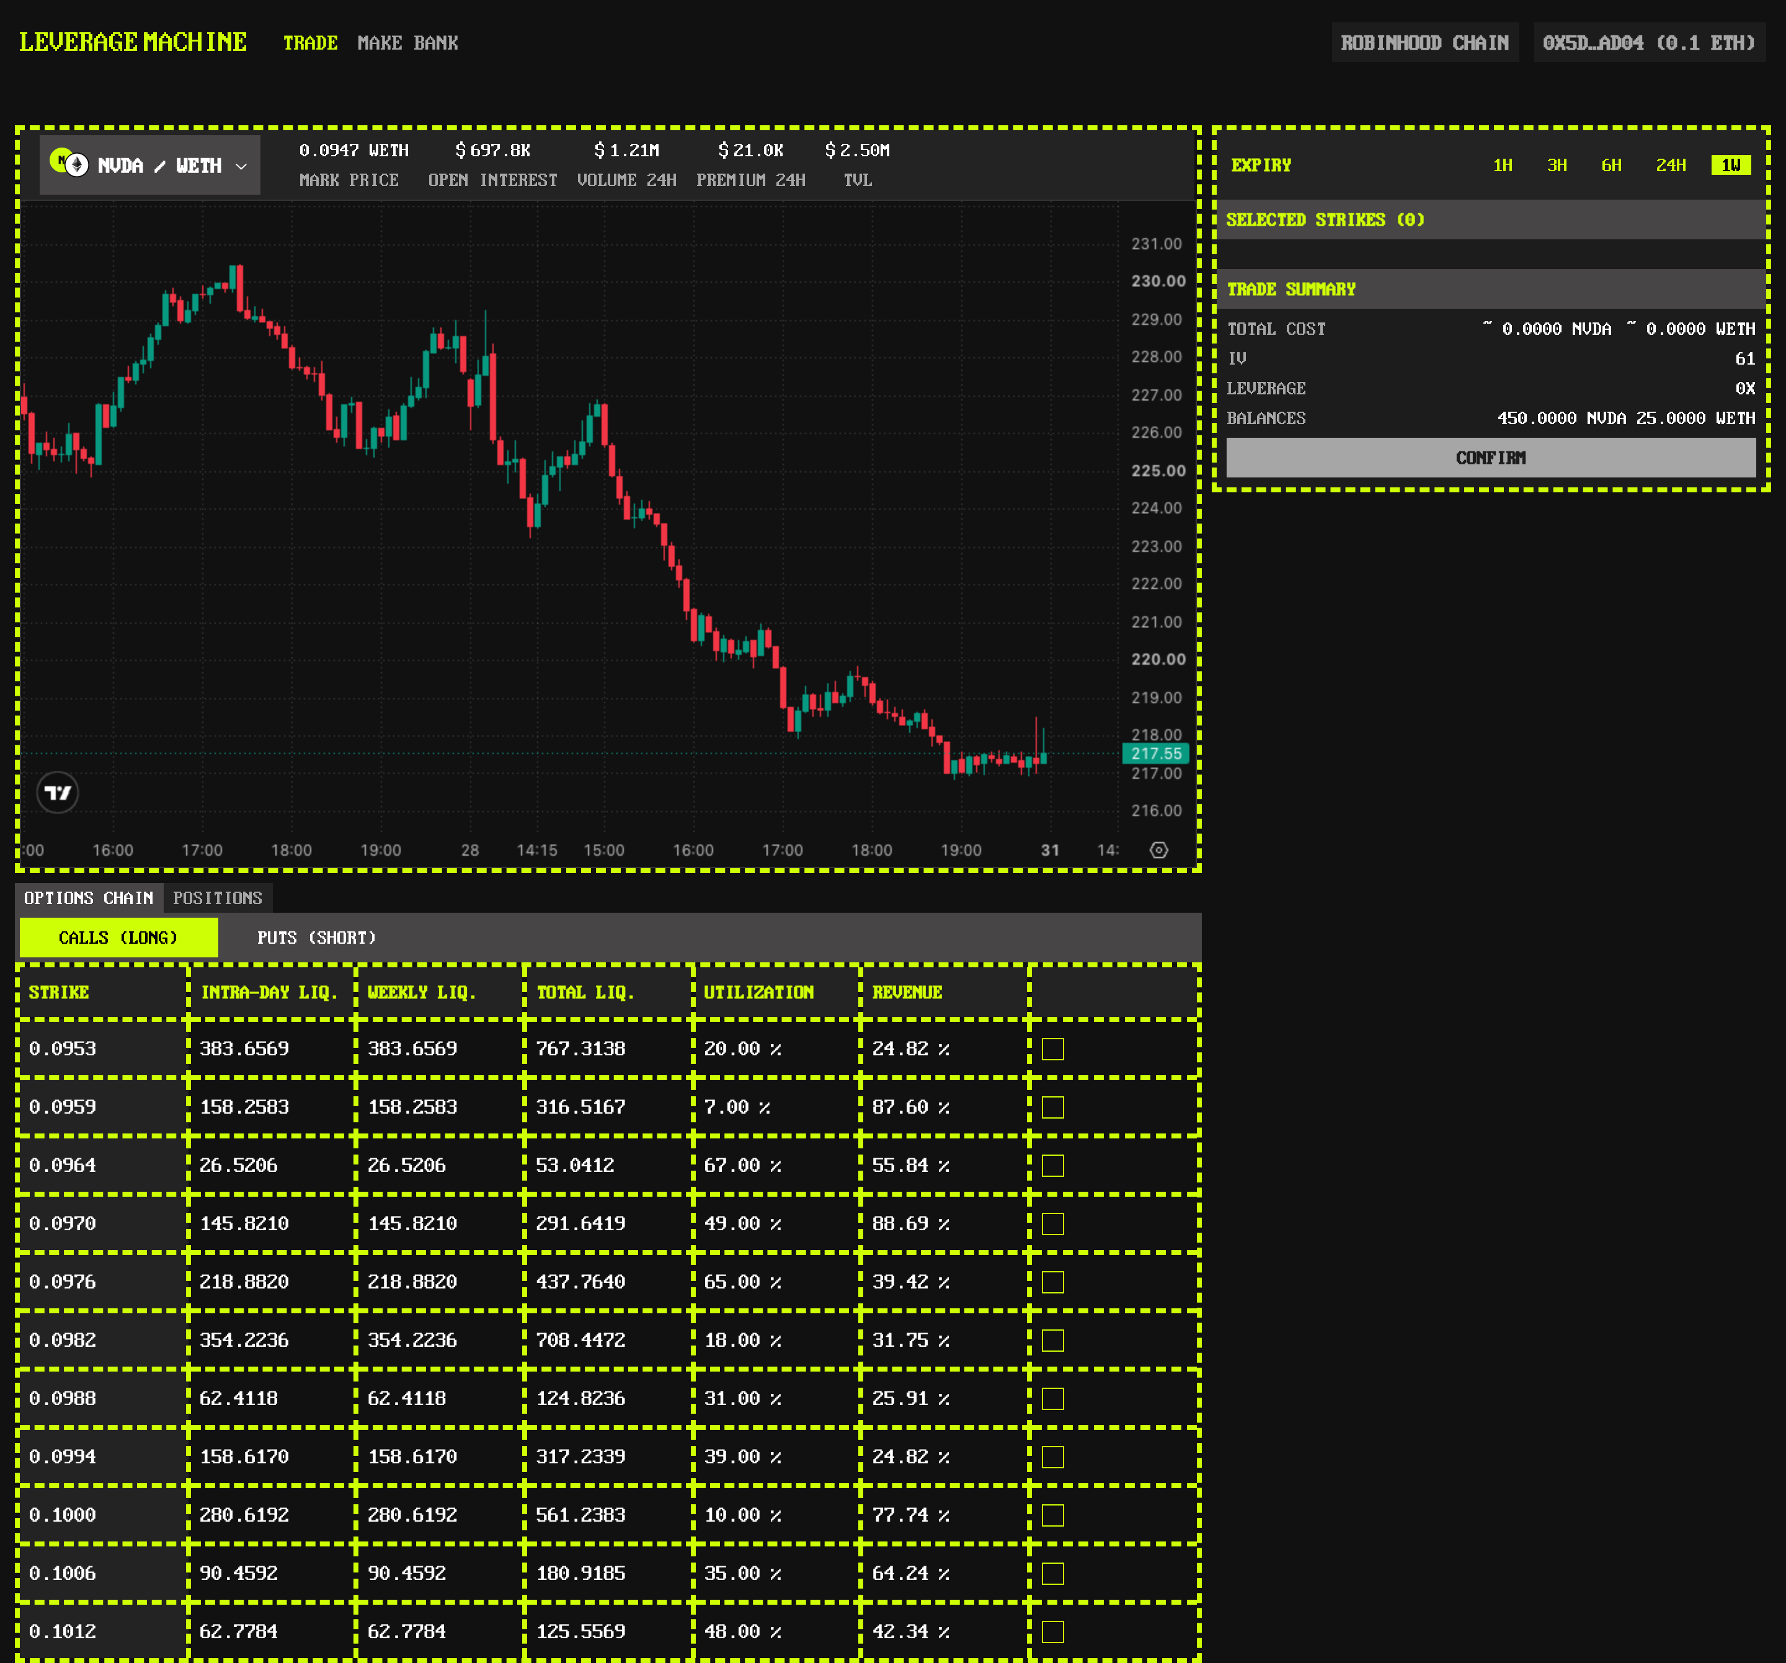Go to the Make Bank page
The height and width of the screenshot is (1663, 1786).
pyautogui.click(x=408, y=43)
